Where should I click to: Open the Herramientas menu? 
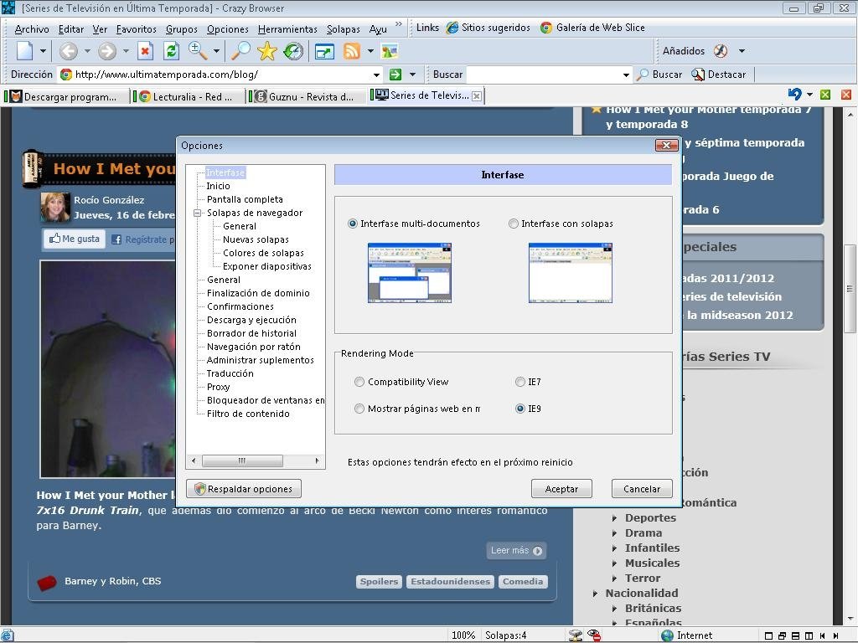point(287,29)
